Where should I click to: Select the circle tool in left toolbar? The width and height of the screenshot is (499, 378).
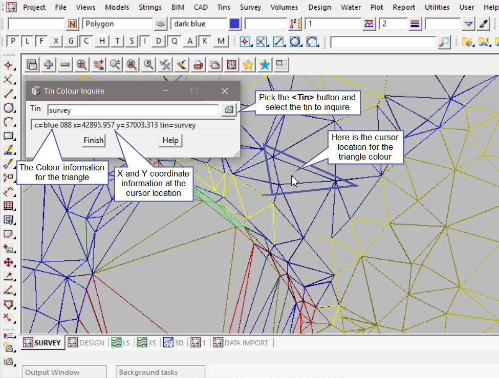click(x=9, y=107)
